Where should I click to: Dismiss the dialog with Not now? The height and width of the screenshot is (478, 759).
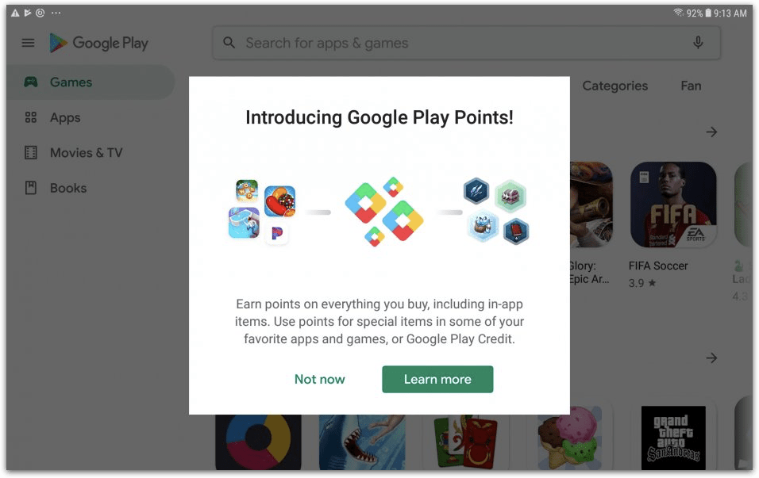(x=319, y=380)
